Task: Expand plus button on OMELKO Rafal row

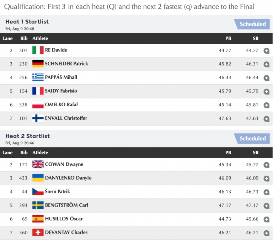Action: (266, 105)
